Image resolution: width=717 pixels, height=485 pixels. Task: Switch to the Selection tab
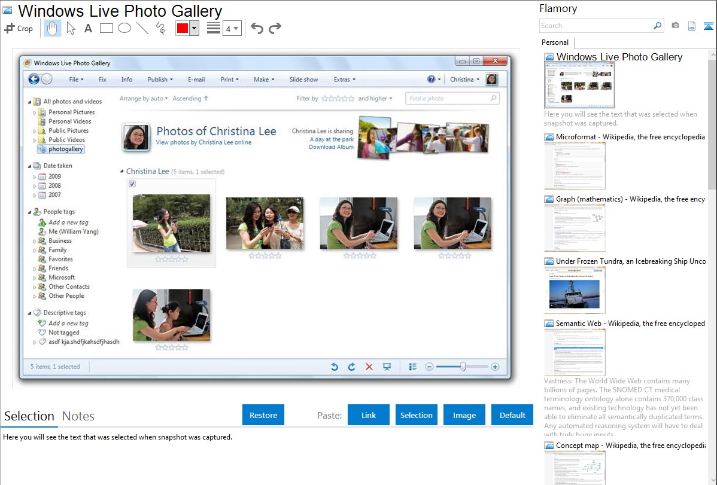click(29, 416)
